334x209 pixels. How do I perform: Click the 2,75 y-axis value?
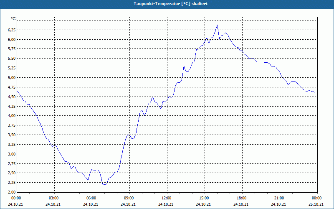[12, 163]
